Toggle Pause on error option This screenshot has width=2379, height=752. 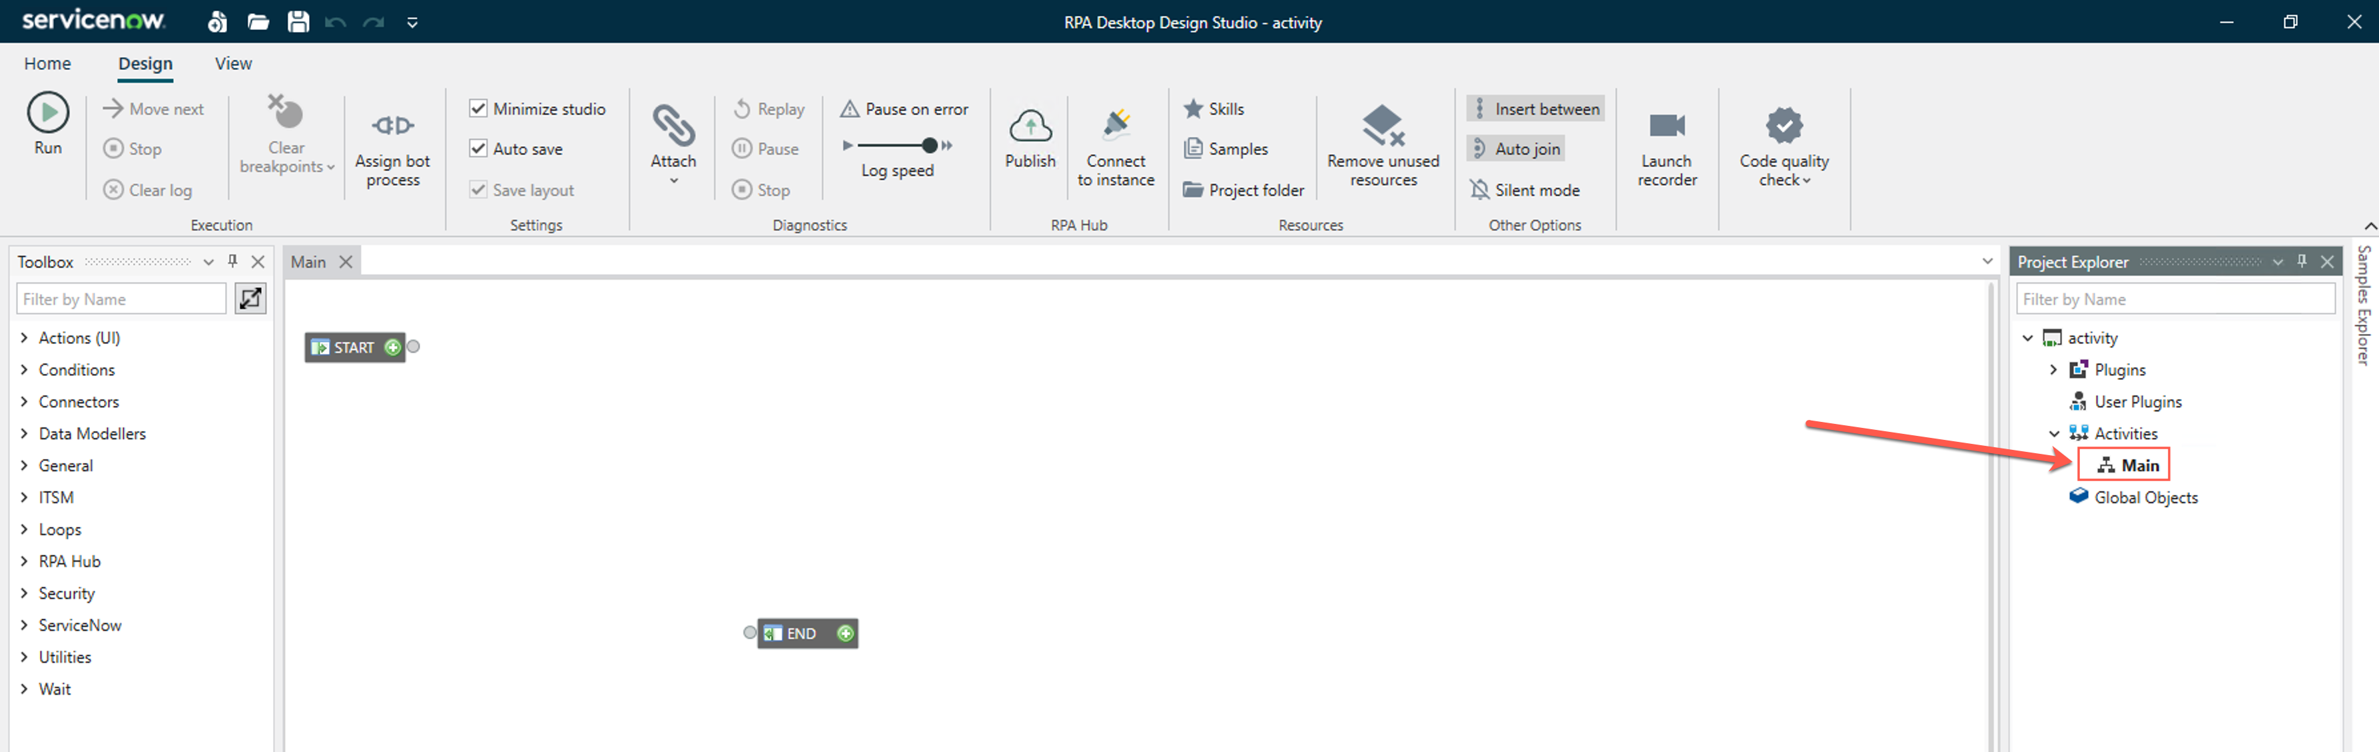[904, 109]
